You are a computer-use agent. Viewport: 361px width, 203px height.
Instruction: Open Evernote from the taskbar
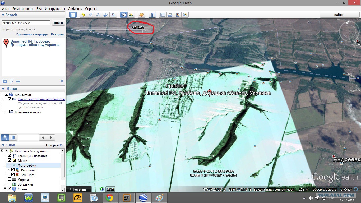pos(62,198)
